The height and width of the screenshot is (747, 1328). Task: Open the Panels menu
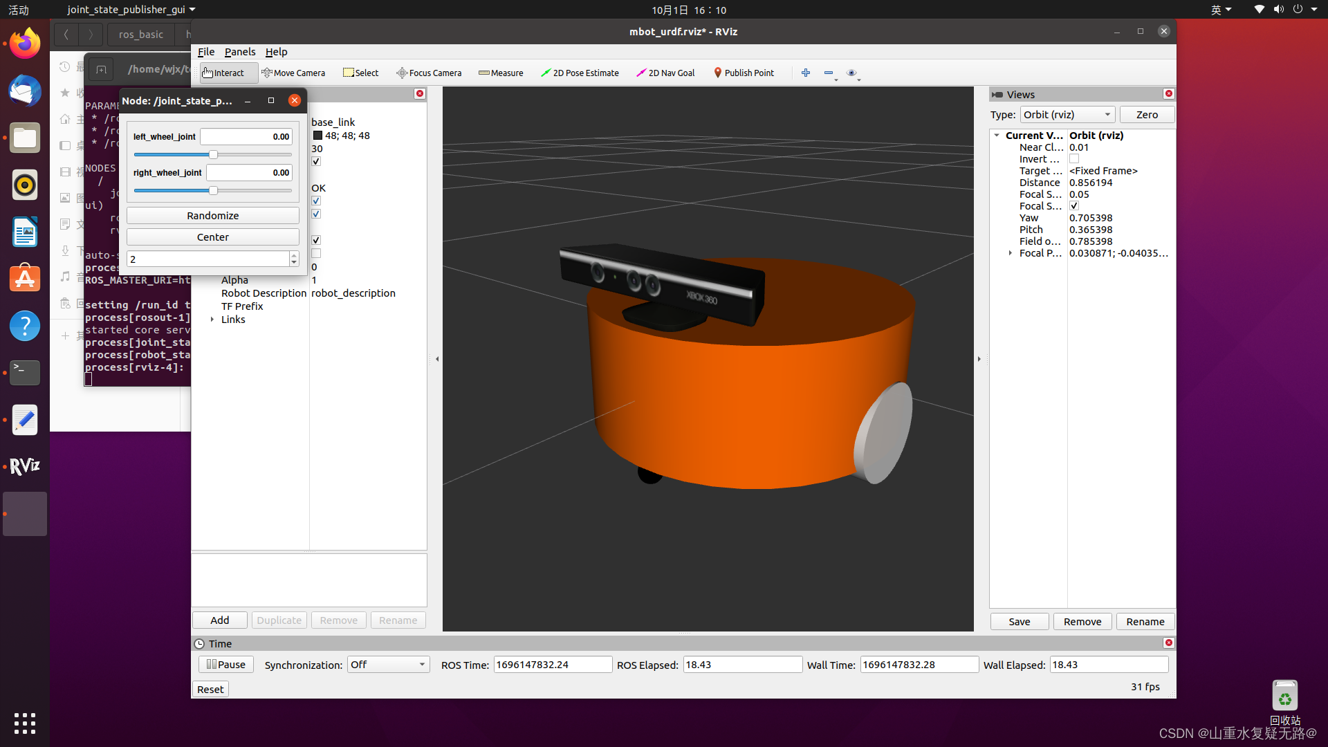coord(240,52)
